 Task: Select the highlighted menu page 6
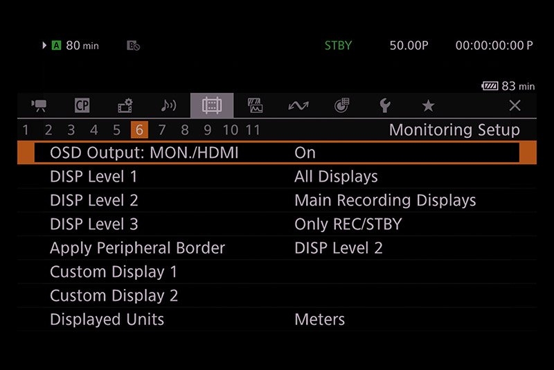tap(139, 130)
